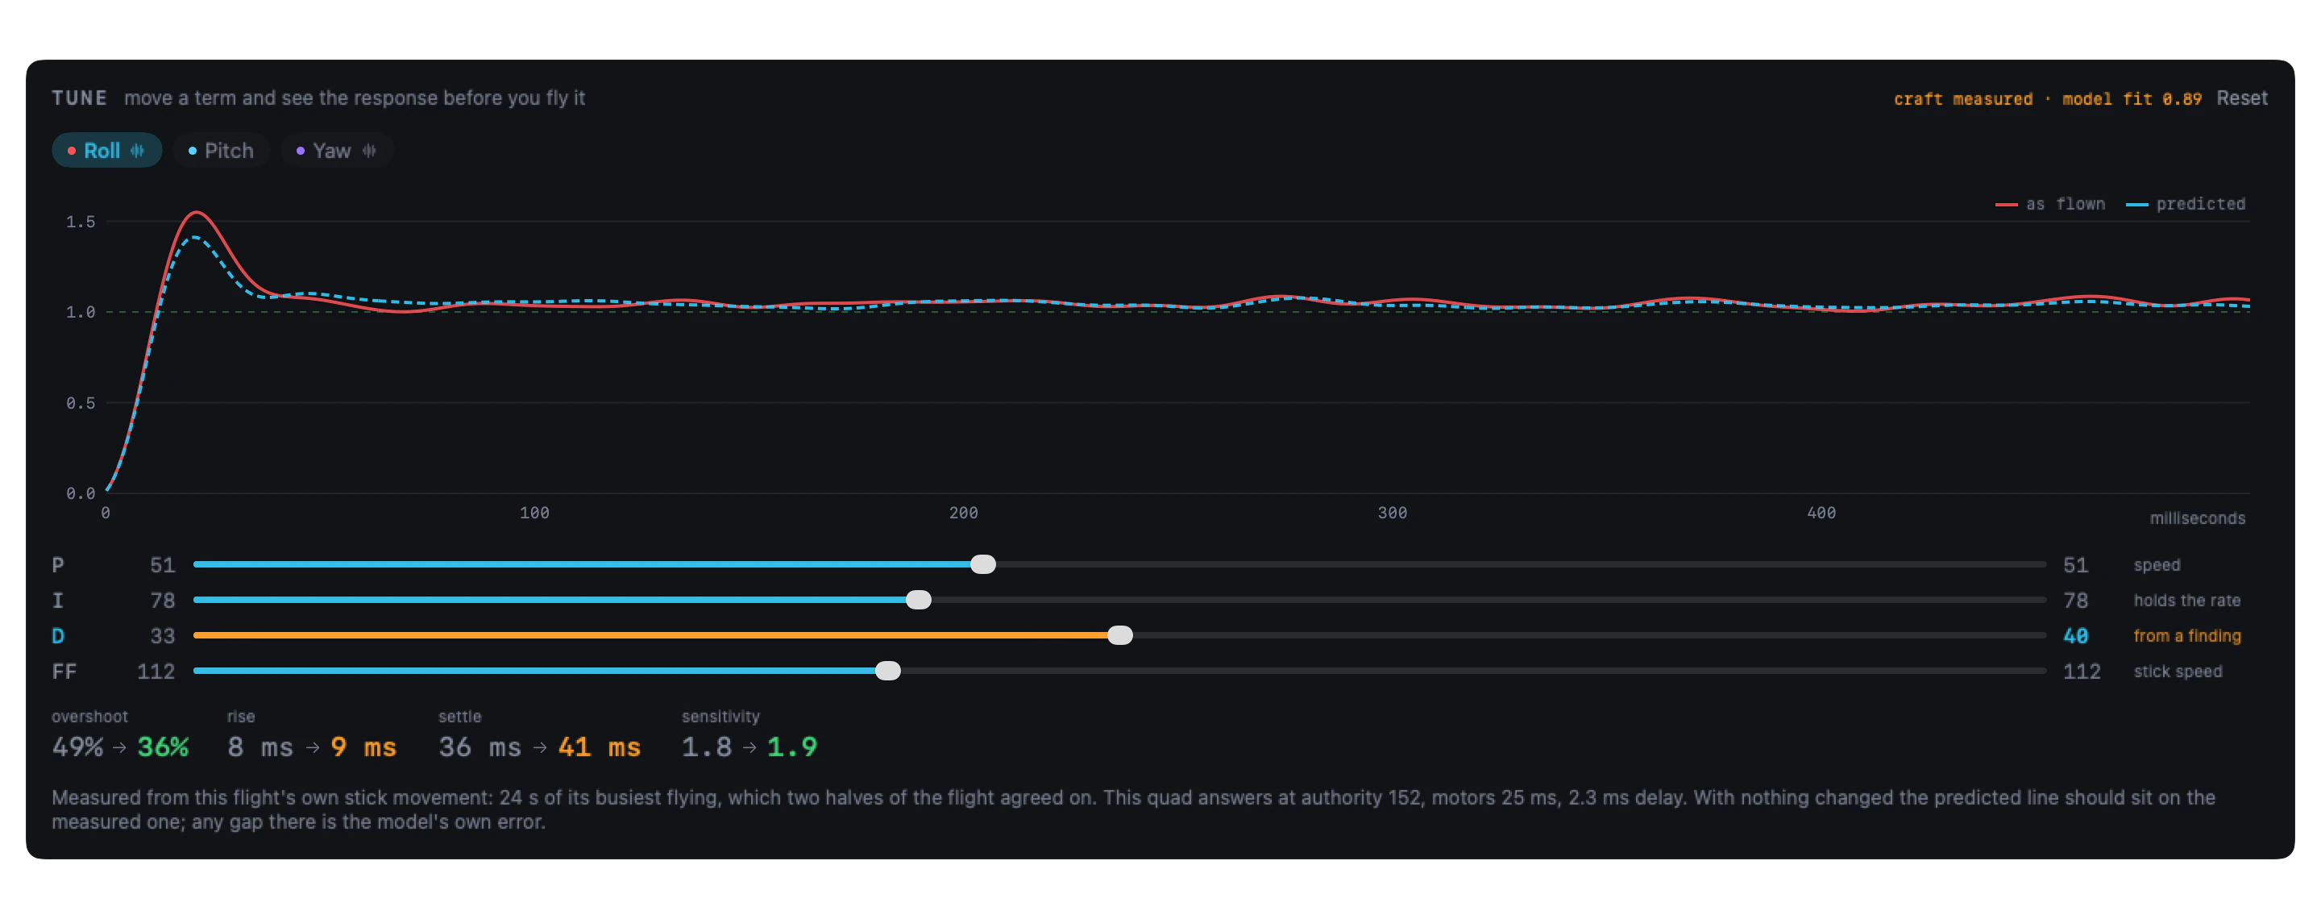Image resolution: width=2321 pixels, height=919 pixels.
Task: Adjust the I term slider handle
Action: coord(918,600)
